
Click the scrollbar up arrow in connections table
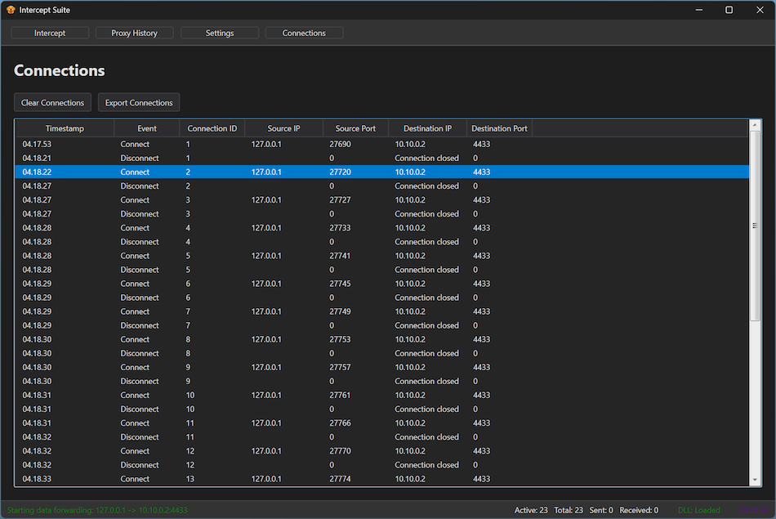click(x=756, y=126)
